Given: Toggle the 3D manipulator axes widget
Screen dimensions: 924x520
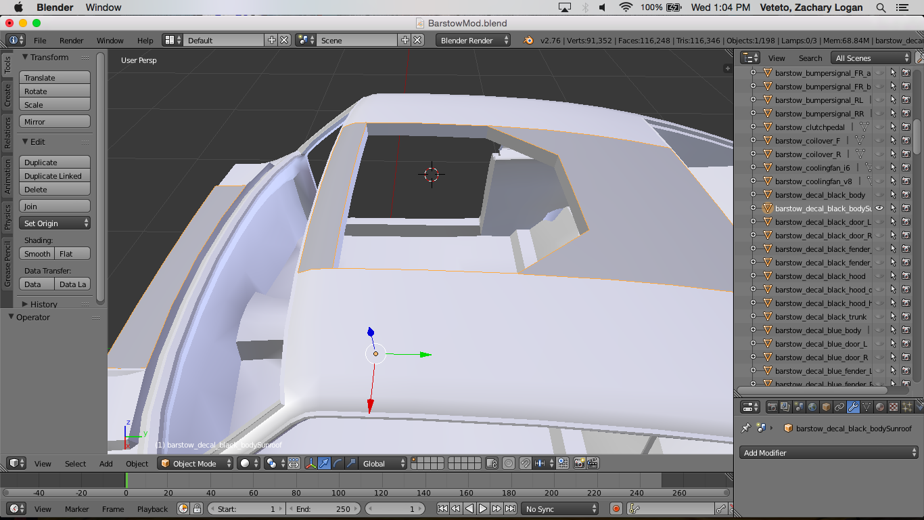Looking at the screenshot, I should pos(310,463).
